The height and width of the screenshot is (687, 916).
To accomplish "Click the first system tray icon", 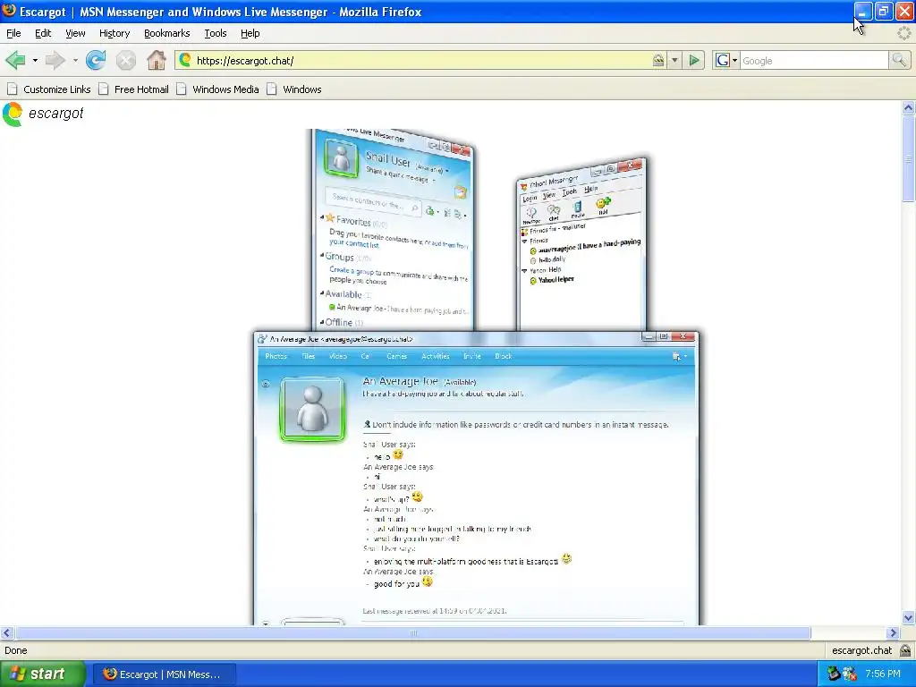I will tap(834, 674).
